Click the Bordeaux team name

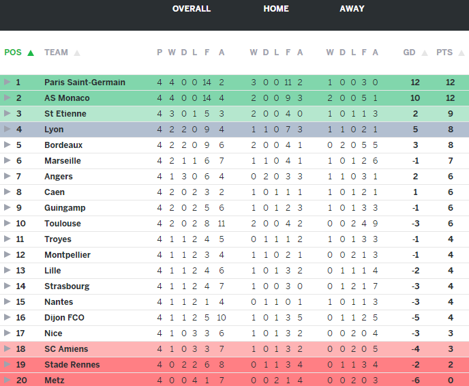point(63,145)
